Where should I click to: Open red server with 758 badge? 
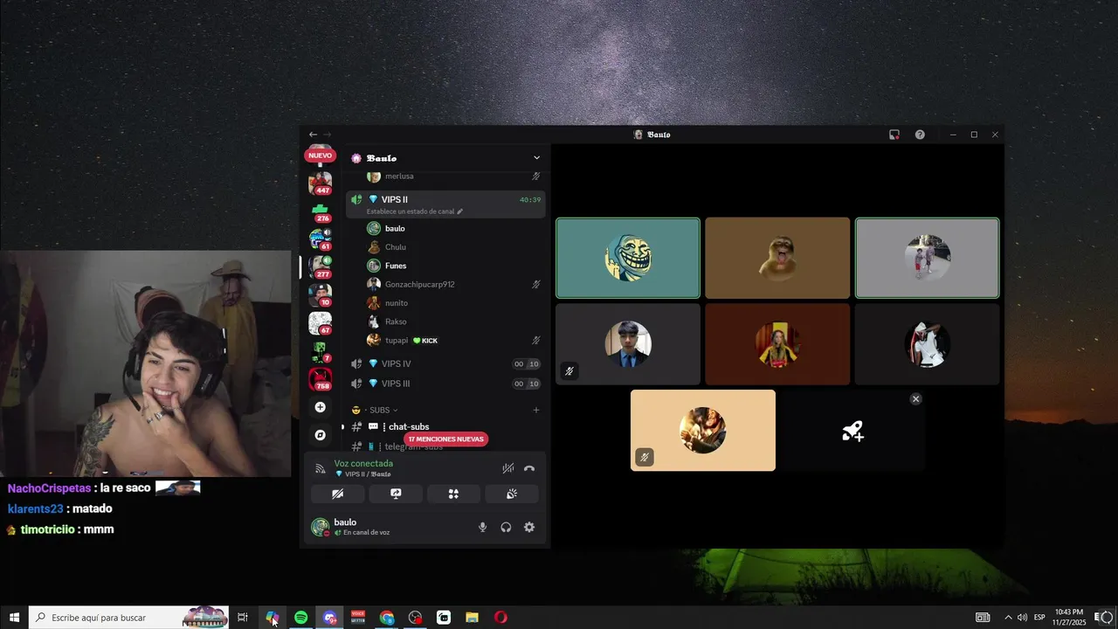[321, 379]
